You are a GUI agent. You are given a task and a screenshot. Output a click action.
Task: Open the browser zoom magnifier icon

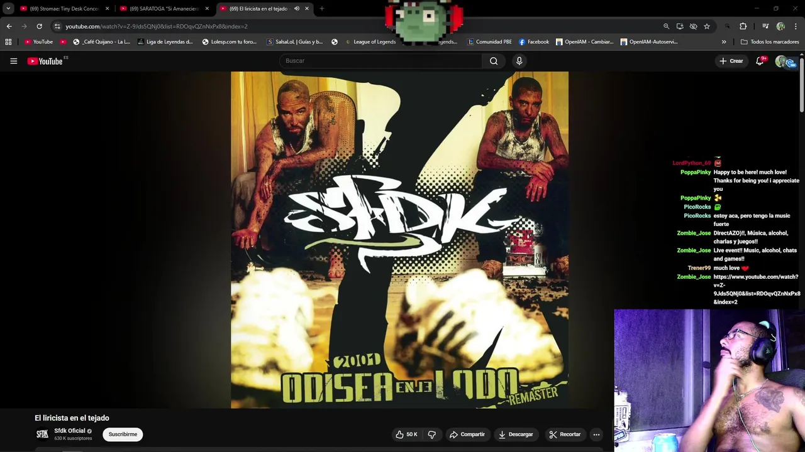[x=666, y=26]
